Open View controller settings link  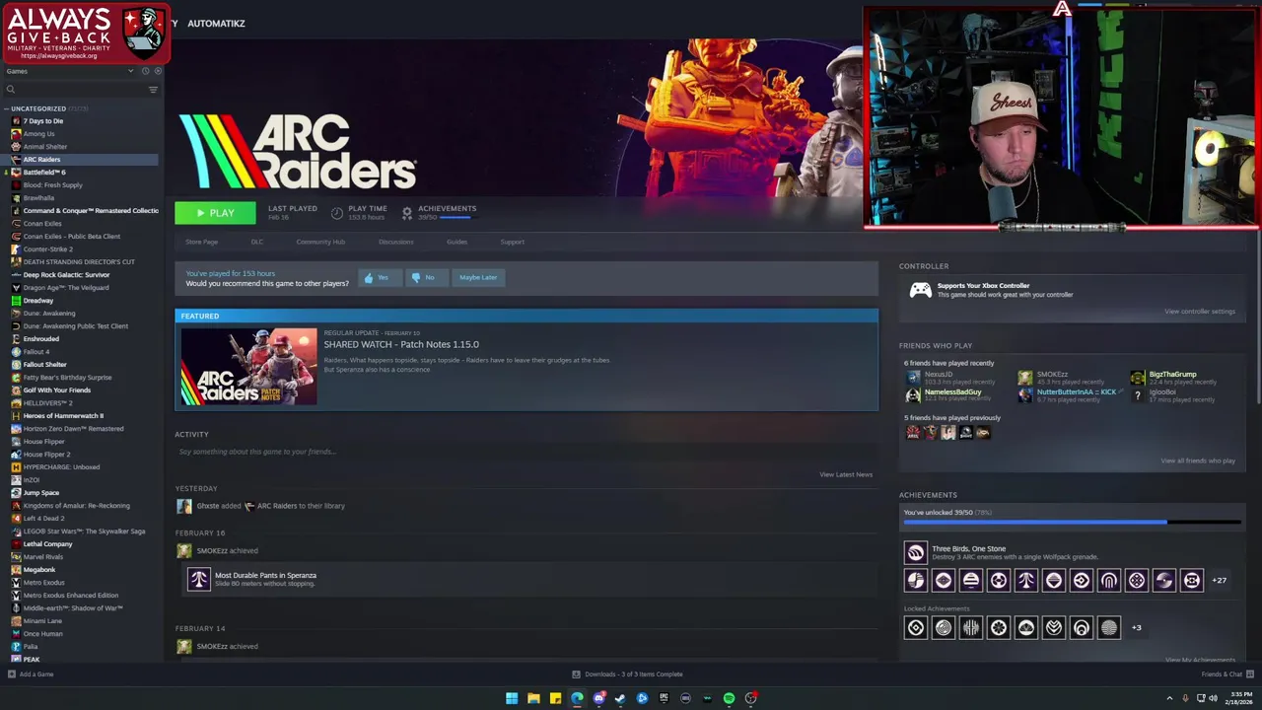pos(1199,312)
